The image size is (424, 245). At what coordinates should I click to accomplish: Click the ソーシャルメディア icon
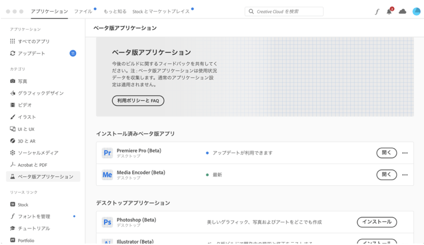[12, 152]
